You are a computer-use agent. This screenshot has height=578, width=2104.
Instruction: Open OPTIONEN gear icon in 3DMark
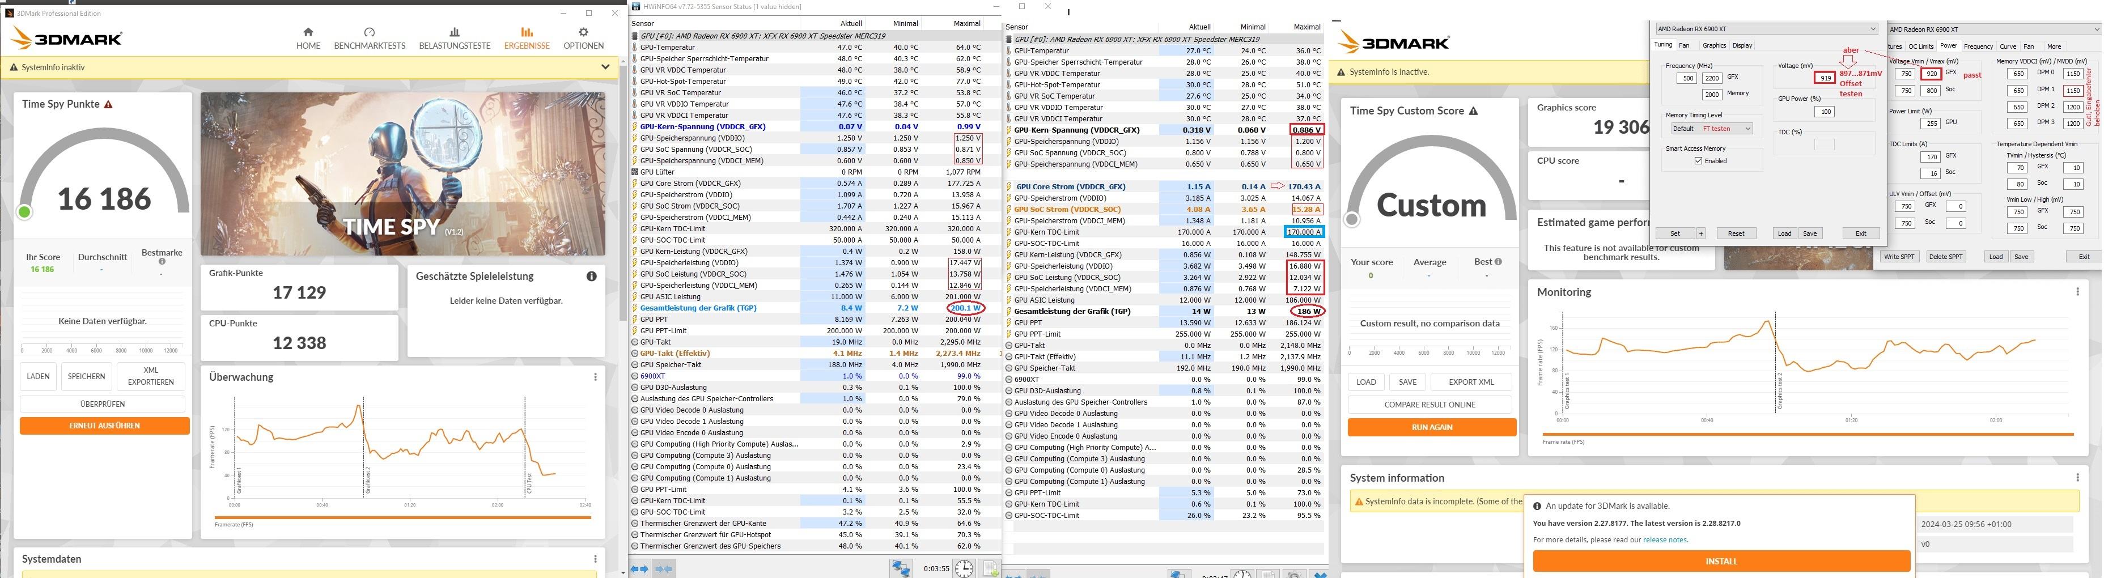pyautogui.click(x=583, y=32)
